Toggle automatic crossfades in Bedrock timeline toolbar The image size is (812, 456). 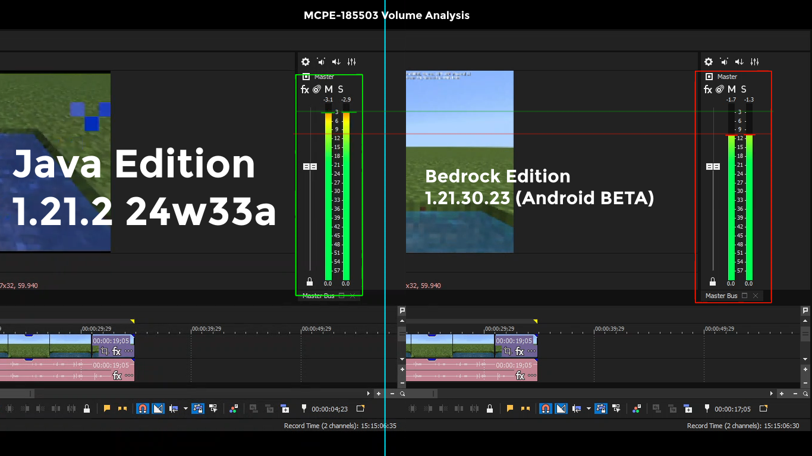pos(561,408)
